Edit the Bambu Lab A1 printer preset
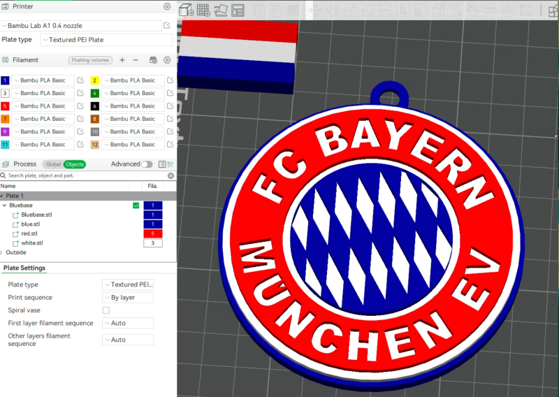559x397 pixels. click(166, 26)
